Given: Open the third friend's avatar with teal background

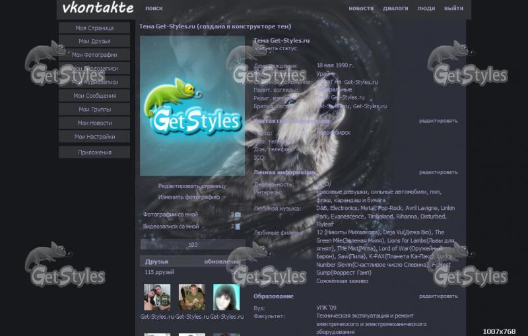Looking at the screenshot, I should 226,297.
